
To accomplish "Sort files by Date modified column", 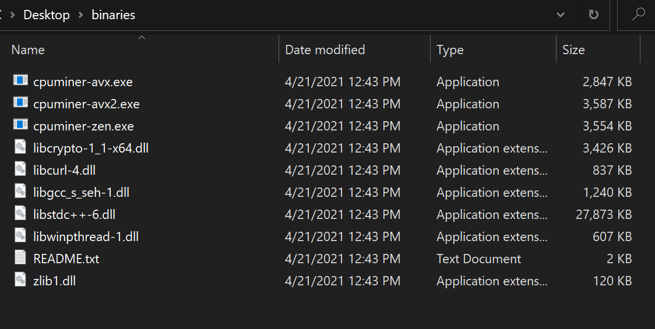I will (325, 50).
